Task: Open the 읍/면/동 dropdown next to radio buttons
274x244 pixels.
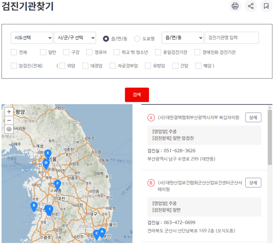Action: 182,38
